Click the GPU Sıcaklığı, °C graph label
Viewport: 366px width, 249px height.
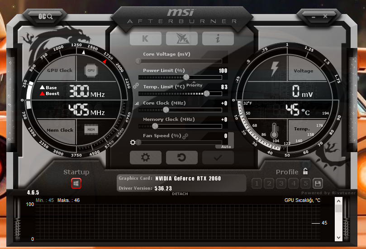pos(303,200)
